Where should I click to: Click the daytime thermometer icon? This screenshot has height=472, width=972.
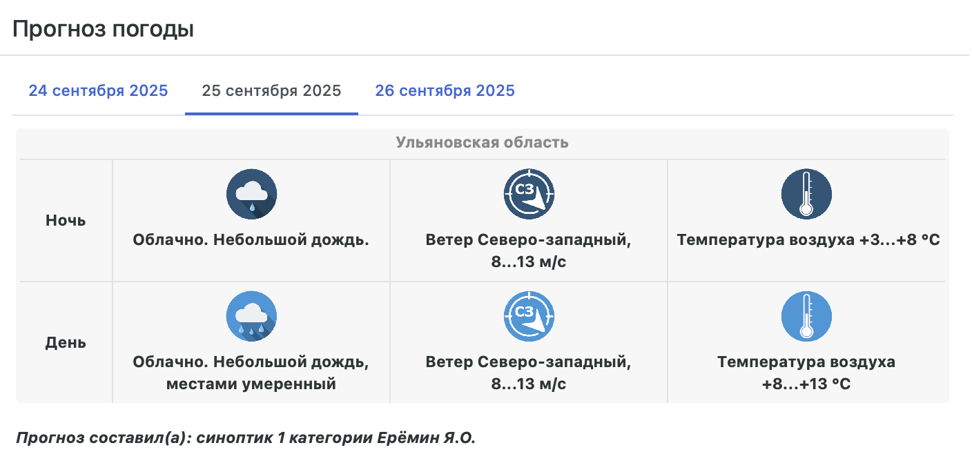tap(806, 317)
